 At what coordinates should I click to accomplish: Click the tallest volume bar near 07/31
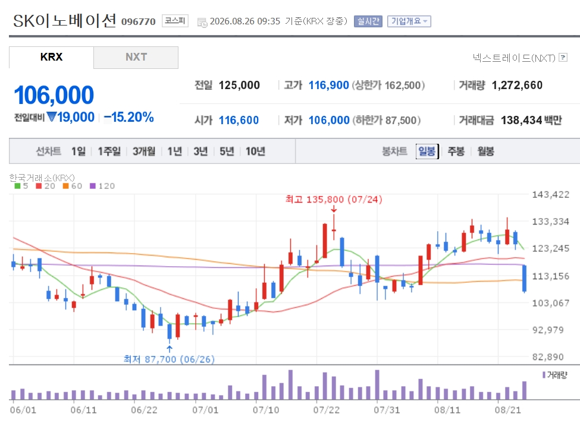(x=377, y=384)
